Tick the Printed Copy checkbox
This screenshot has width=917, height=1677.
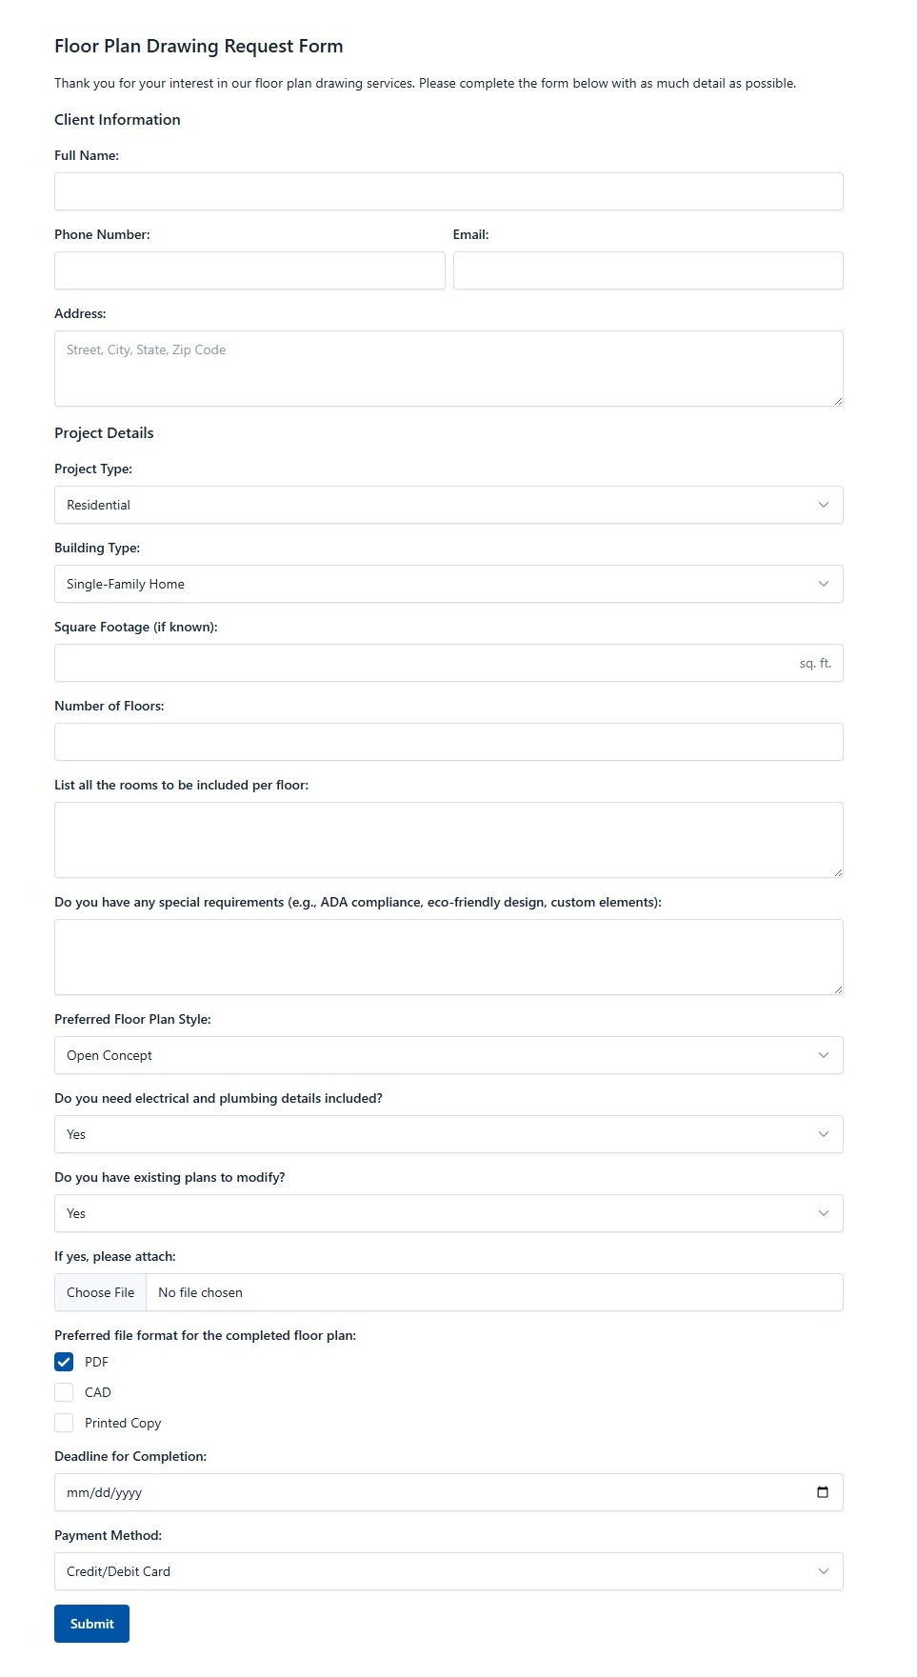[64, 1423]
